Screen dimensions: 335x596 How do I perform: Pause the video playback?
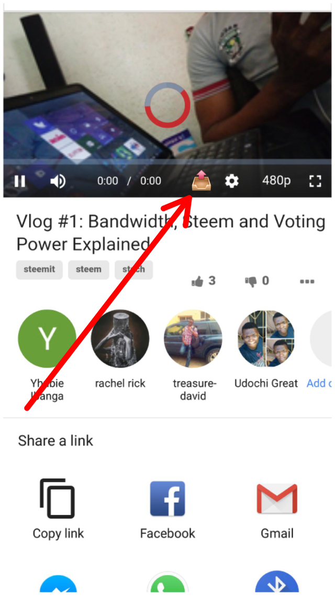(x=20, y=181)
